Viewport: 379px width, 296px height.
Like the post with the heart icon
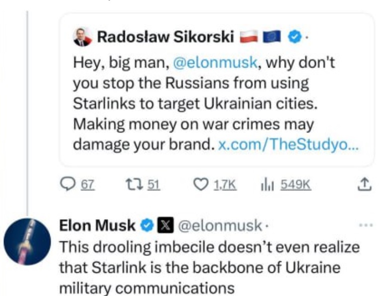coord(200,185)
